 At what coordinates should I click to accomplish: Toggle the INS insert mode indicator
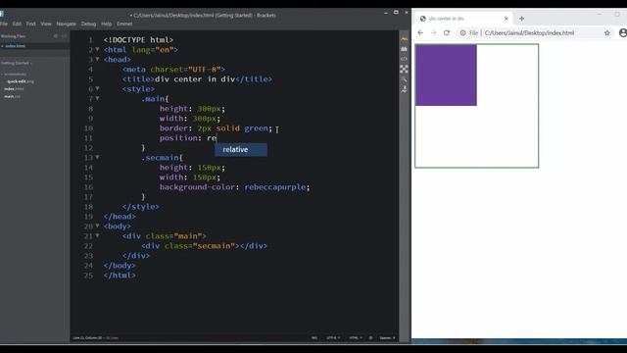(314, 337)
